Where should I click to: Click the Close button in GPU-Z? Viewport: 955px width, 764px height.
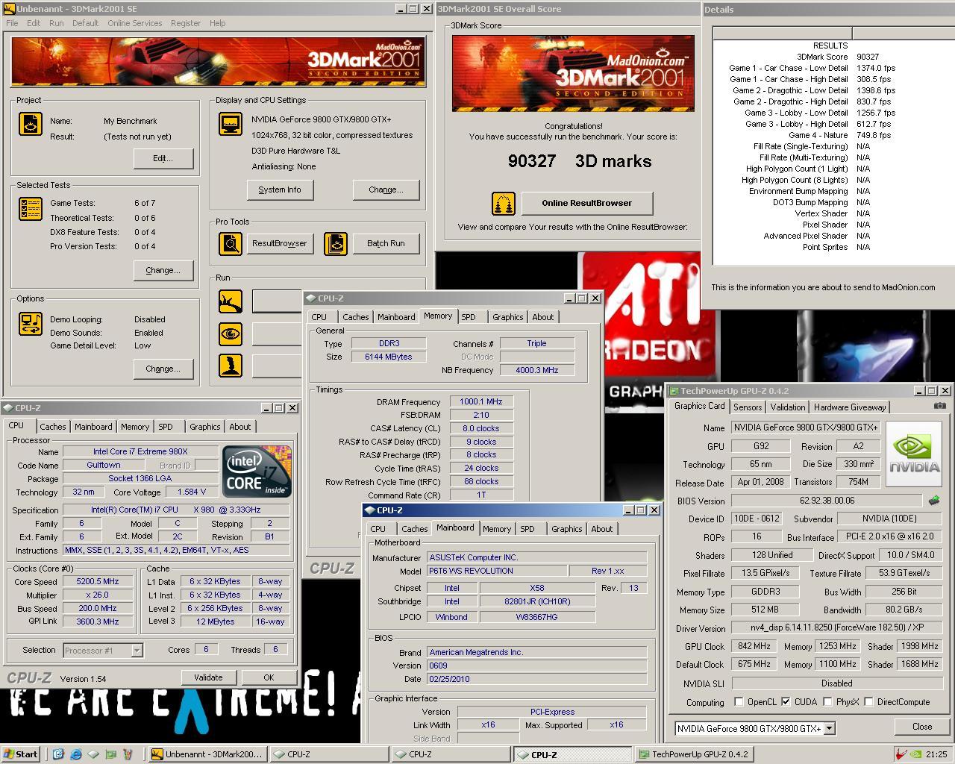(x=921, y=727)
